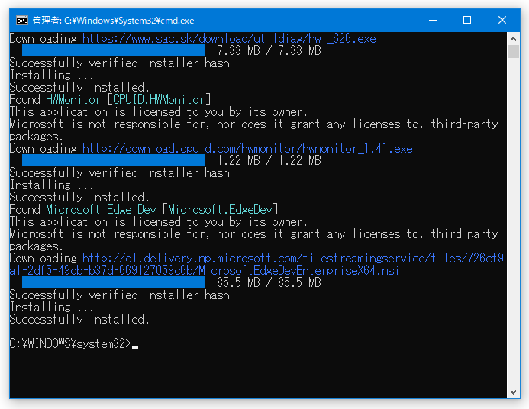
Task: Minimize the command prompt window
Action: pyautogui.click(x=433, y=21)
